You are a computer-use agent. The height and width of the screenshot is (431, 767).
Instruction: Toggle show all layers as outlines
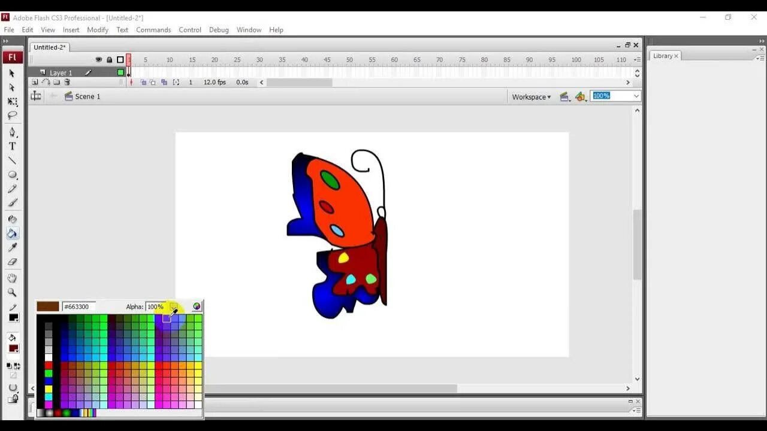(120, 60)
